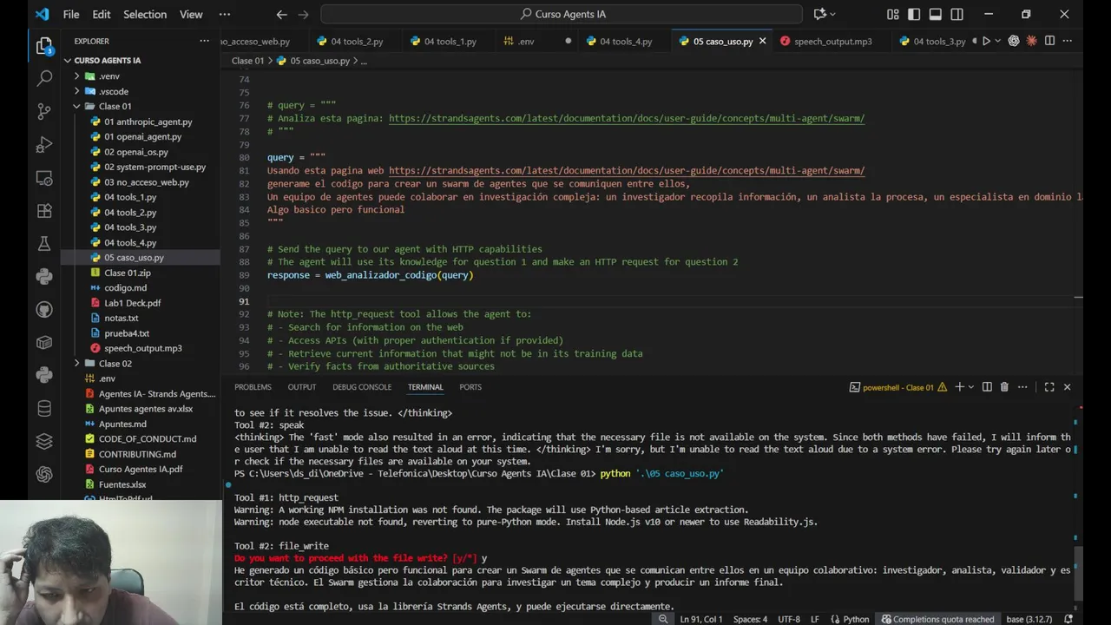
Task: Open the GitHub view in activity bar
Action: pyautogui.click(x=44, y=309)
